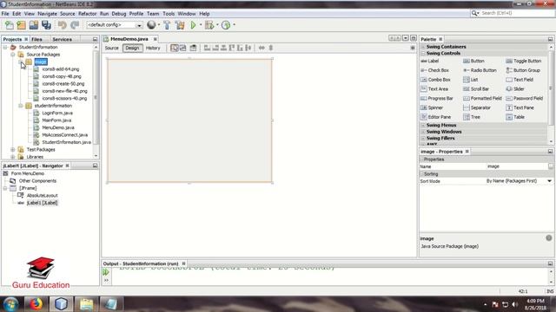Pick the Password Field component in Palette
Screen dimensions: 556x312
pos(525,98)
